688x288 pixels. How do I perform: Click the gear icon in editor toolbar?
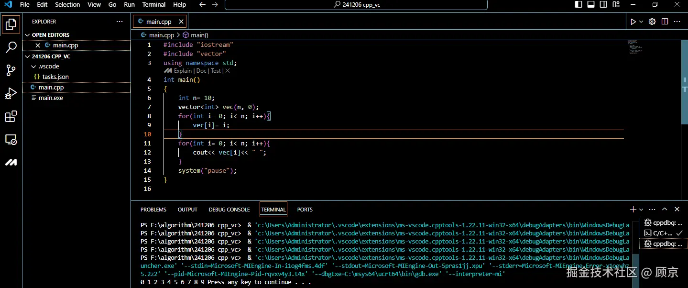click(652, 22)
